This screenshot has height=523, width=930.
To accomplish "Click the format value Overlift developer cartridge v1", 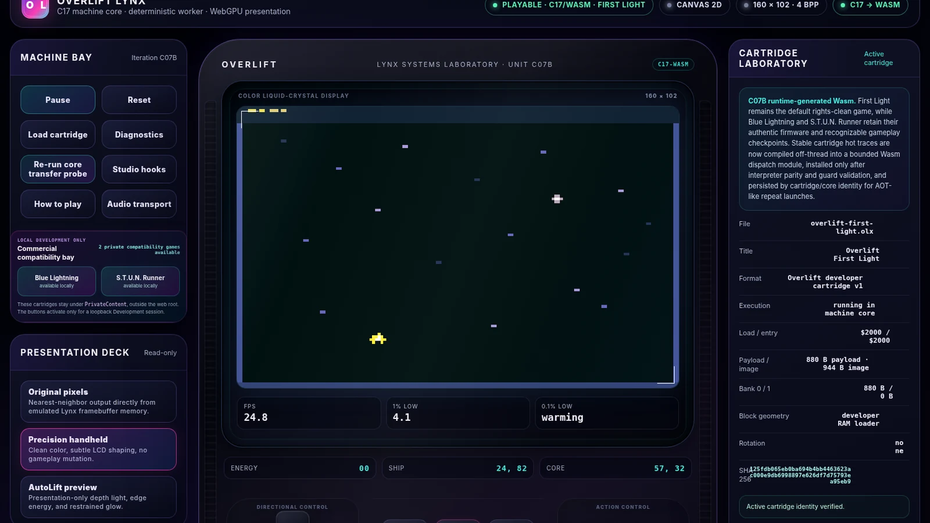I will coord(825,282).
